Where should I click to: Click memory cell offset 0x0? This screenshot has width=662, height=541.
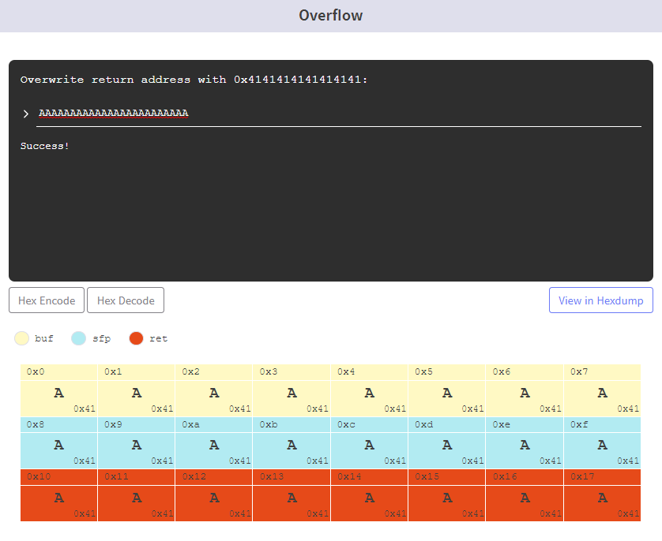pos(58,390)
